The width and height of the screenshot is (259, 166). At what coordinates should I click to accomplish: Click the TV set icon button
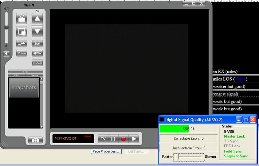click(x=22, y=19)
